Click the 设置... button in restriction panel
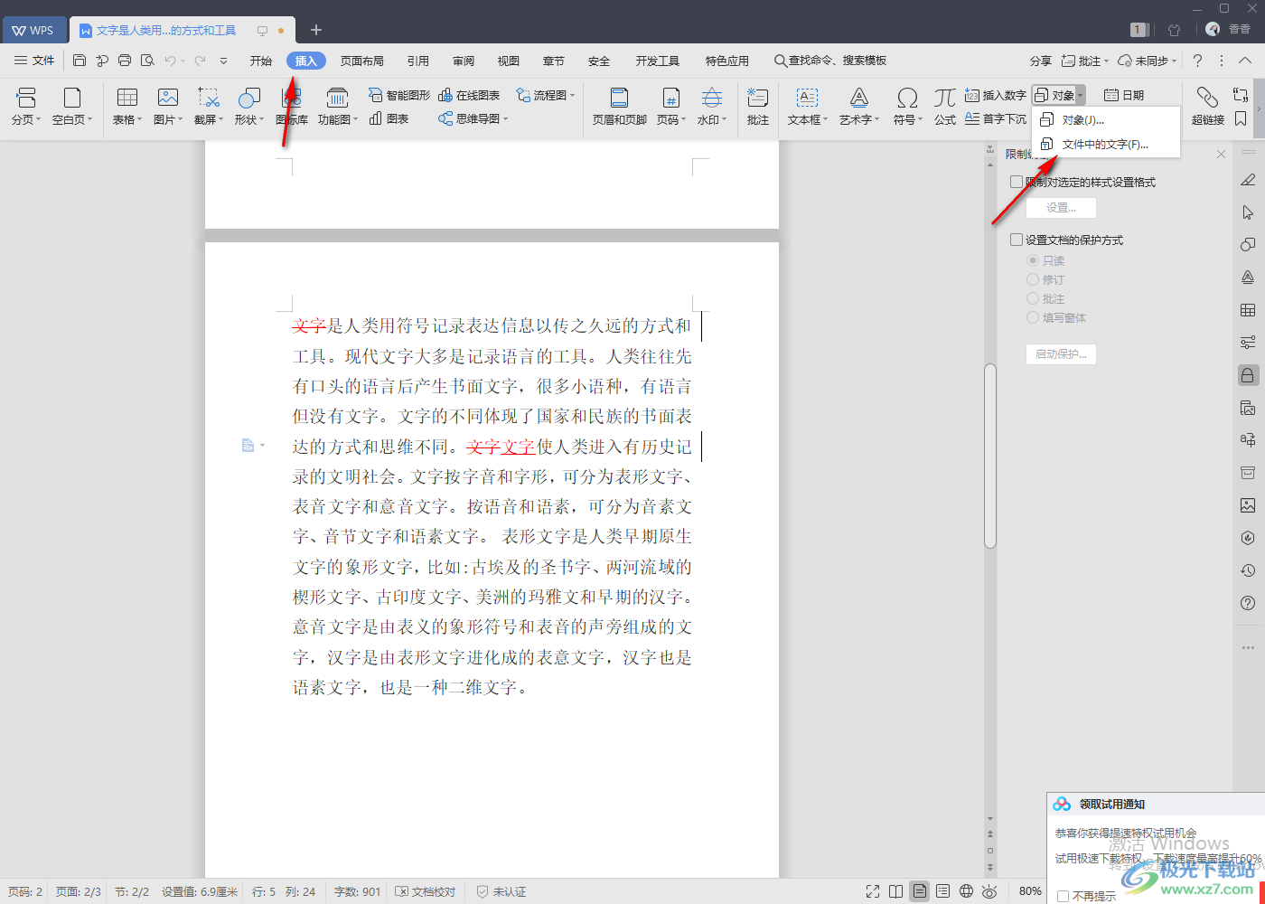1265x904 pixels. point(1061,207)
